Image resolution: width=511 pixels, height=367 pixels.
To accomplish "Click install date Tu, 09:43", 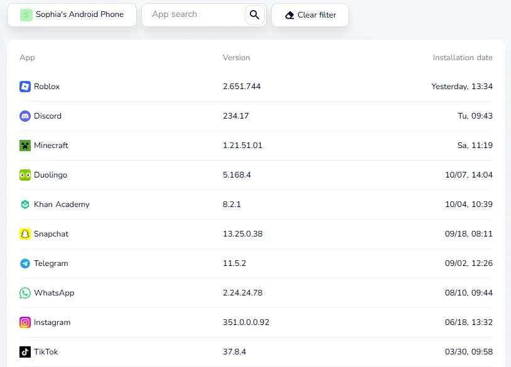I will coord(475,116).
